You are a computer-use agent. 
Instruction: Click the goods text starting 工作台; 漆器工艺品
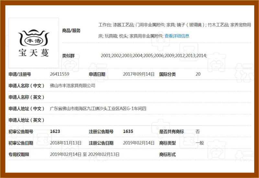coord(175,25)
